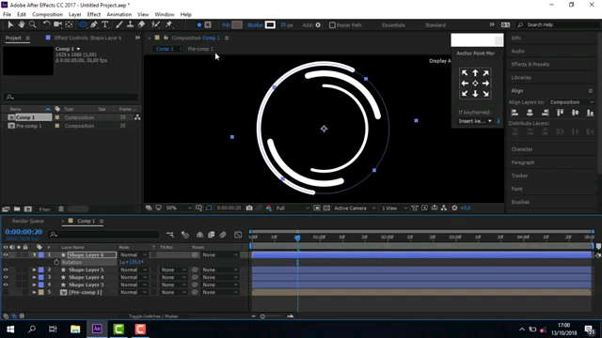Viewport: 602px width, 338px height.
Task: Select Pre-comp 1 in the Project panel
Action: click(x=29, y=126)
